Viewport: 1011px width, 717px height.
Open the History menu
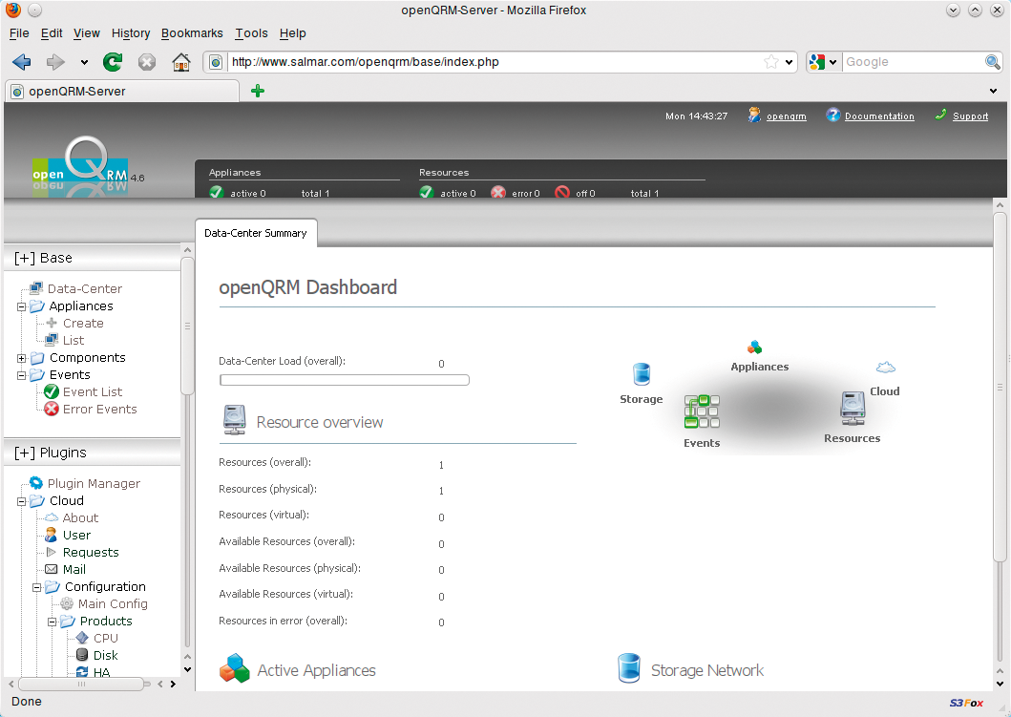click(x=131, y=32)
